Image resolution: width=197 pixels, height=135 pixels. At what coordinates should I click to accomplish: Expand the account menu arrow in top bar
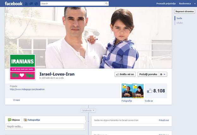(x=194, y=3)
